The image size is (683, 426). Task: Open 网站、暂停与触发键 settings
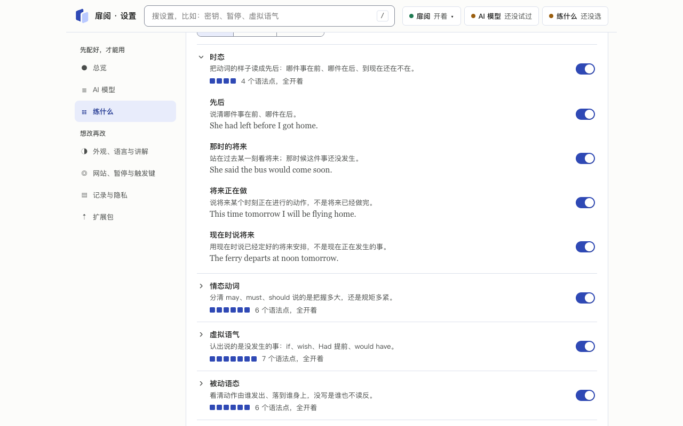click(x=125, y=173)
